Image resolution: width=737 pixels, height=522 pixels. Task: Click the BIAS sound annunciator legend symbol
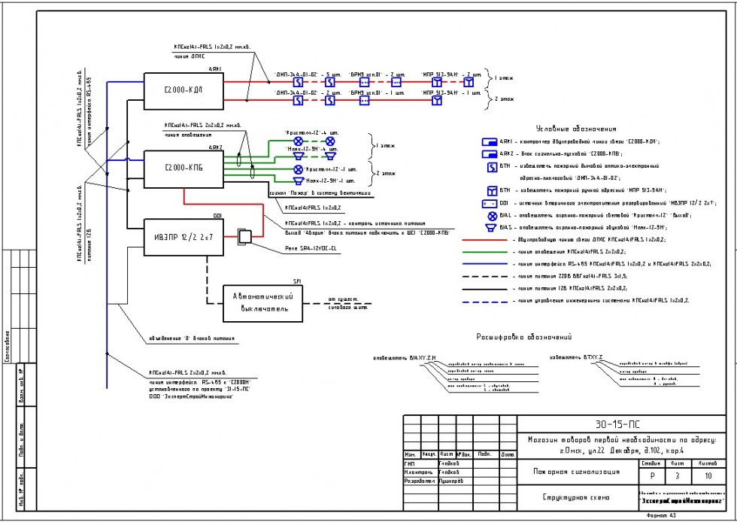pos(490,226)
